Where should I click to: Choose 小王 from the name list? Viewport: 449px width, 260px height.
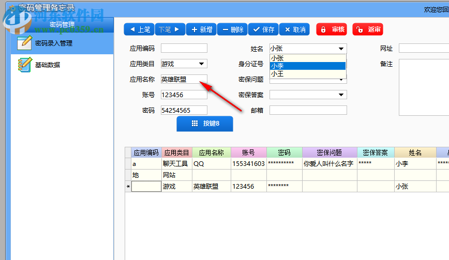308,74
